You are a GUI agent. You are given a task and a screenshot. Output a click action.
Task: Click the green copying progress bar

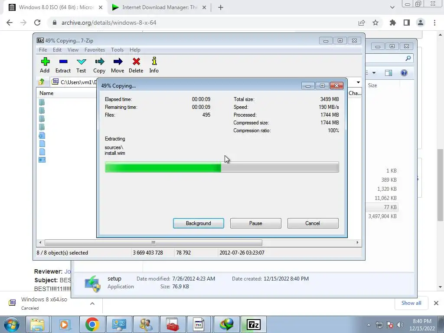222,167
